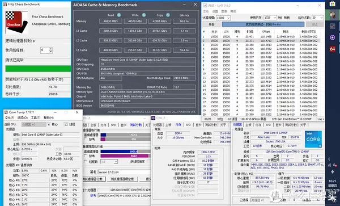
Task: Open the 选择 CPU dropdown in Core Temp
Action: pyautogui.click(x=33, y=124)
